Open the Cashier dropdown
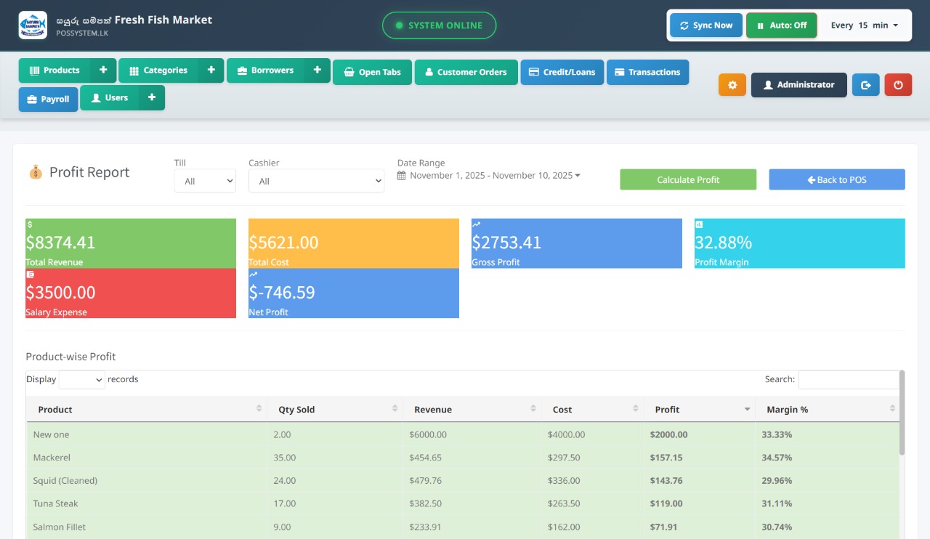930x539 pixels. [316, 181]
